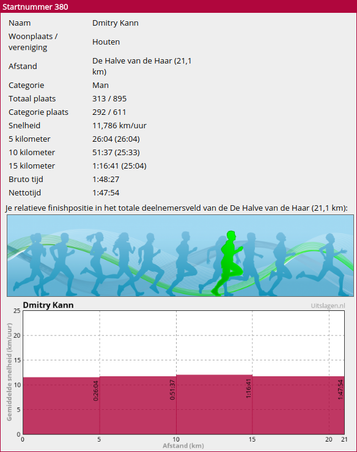Image resolution: width=357 pixels, height=452 pixels.
Task: Click the 'Categorie' row label
Action: point(26,86)
